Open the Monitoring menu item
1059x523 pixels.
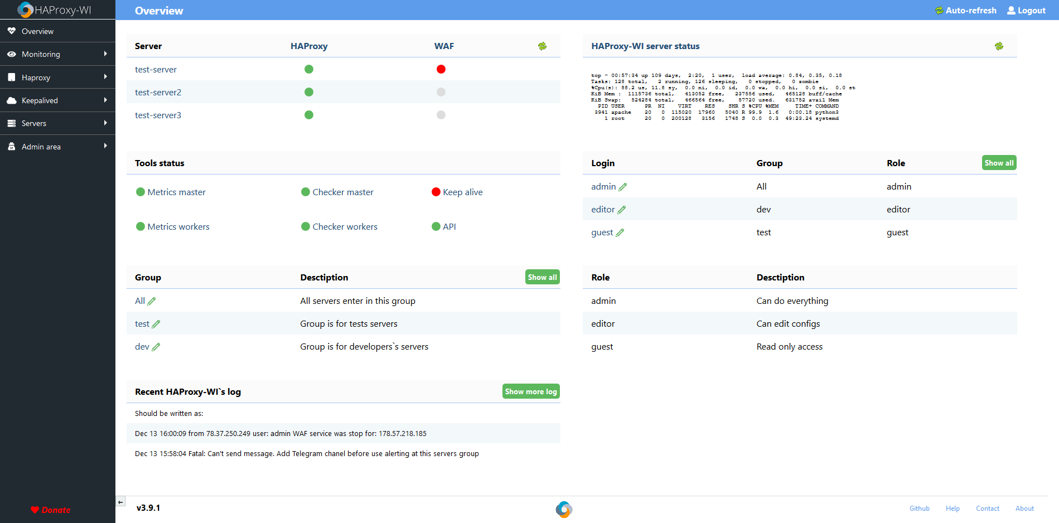[57, 54]
